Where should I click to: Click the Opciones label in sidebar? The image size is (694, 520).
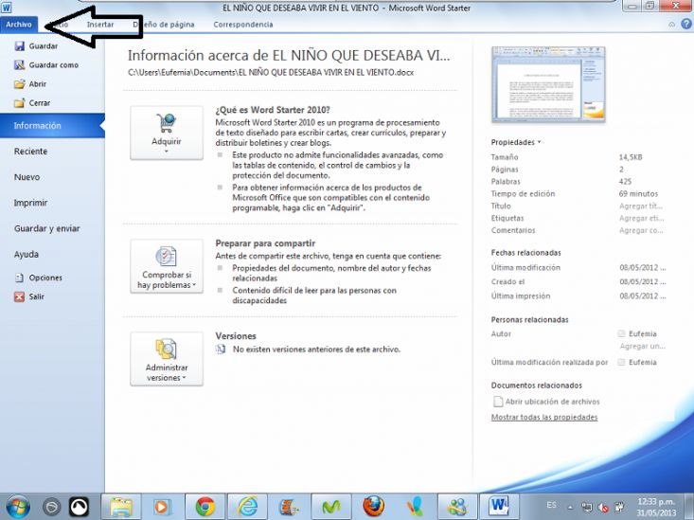[45, 278]
